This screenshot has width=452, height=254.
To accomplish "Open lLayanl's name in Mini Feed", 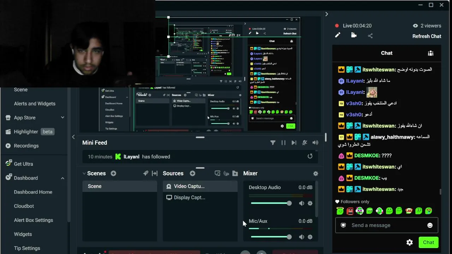I will pyautogui.click(x=131, y=157).
